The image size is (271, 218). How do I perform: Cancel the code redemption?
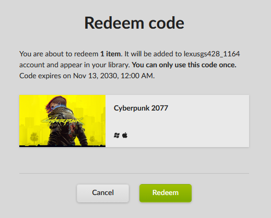click(103, 193)
